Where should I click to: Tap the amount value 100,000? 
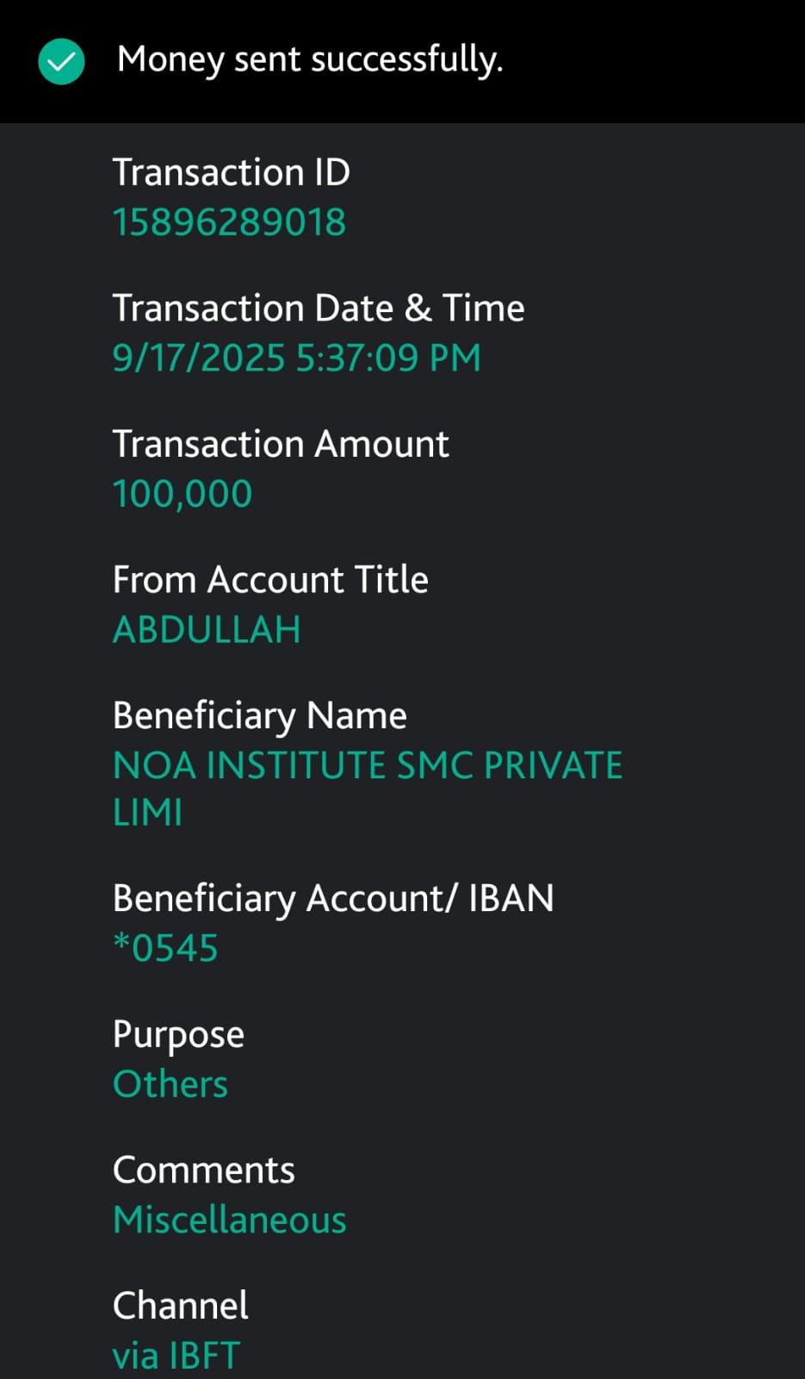click(x=183, y=494)
